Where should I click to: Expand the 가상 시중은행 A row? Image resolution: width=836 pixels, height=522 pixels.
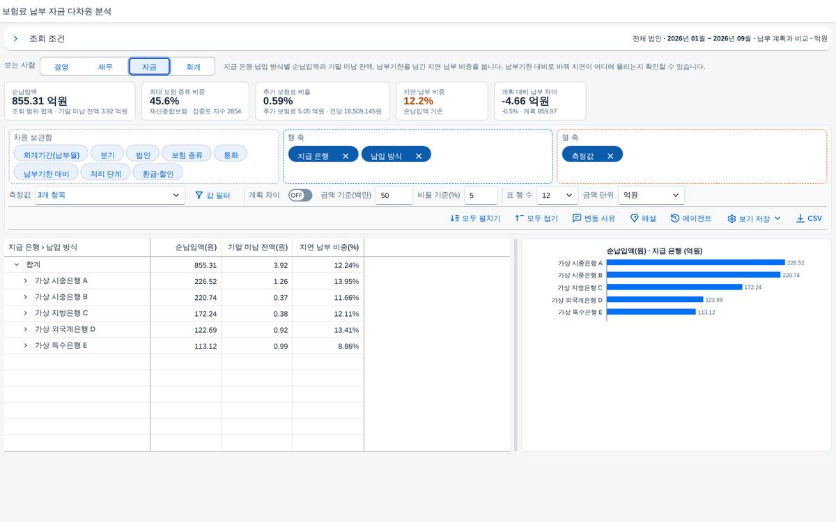coord(25,281)
